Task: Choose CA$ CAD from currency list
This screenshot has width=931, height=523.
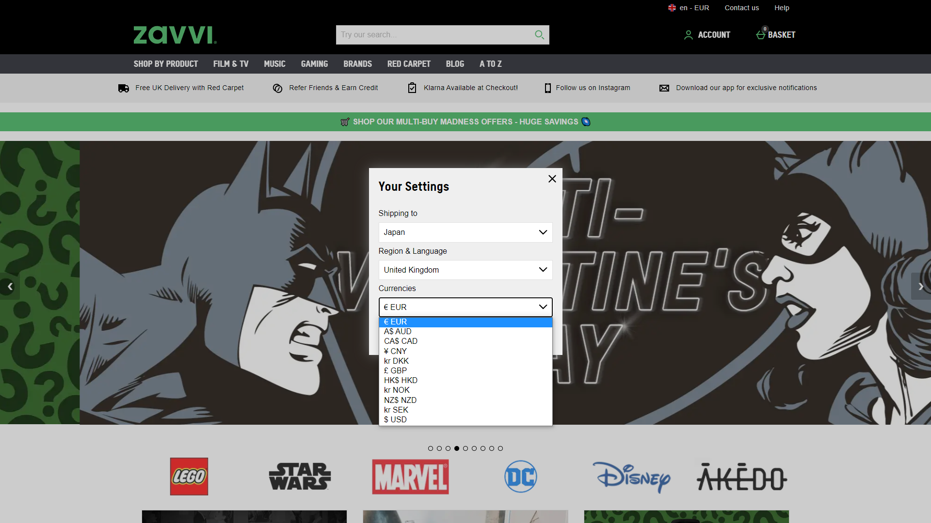Action: pos(465,341)
